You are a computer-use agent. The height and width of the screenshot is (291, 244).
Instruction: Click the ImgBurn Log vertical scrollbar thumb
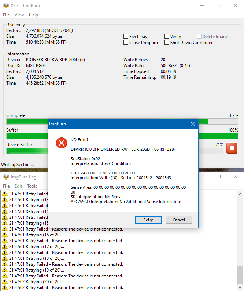240,275
